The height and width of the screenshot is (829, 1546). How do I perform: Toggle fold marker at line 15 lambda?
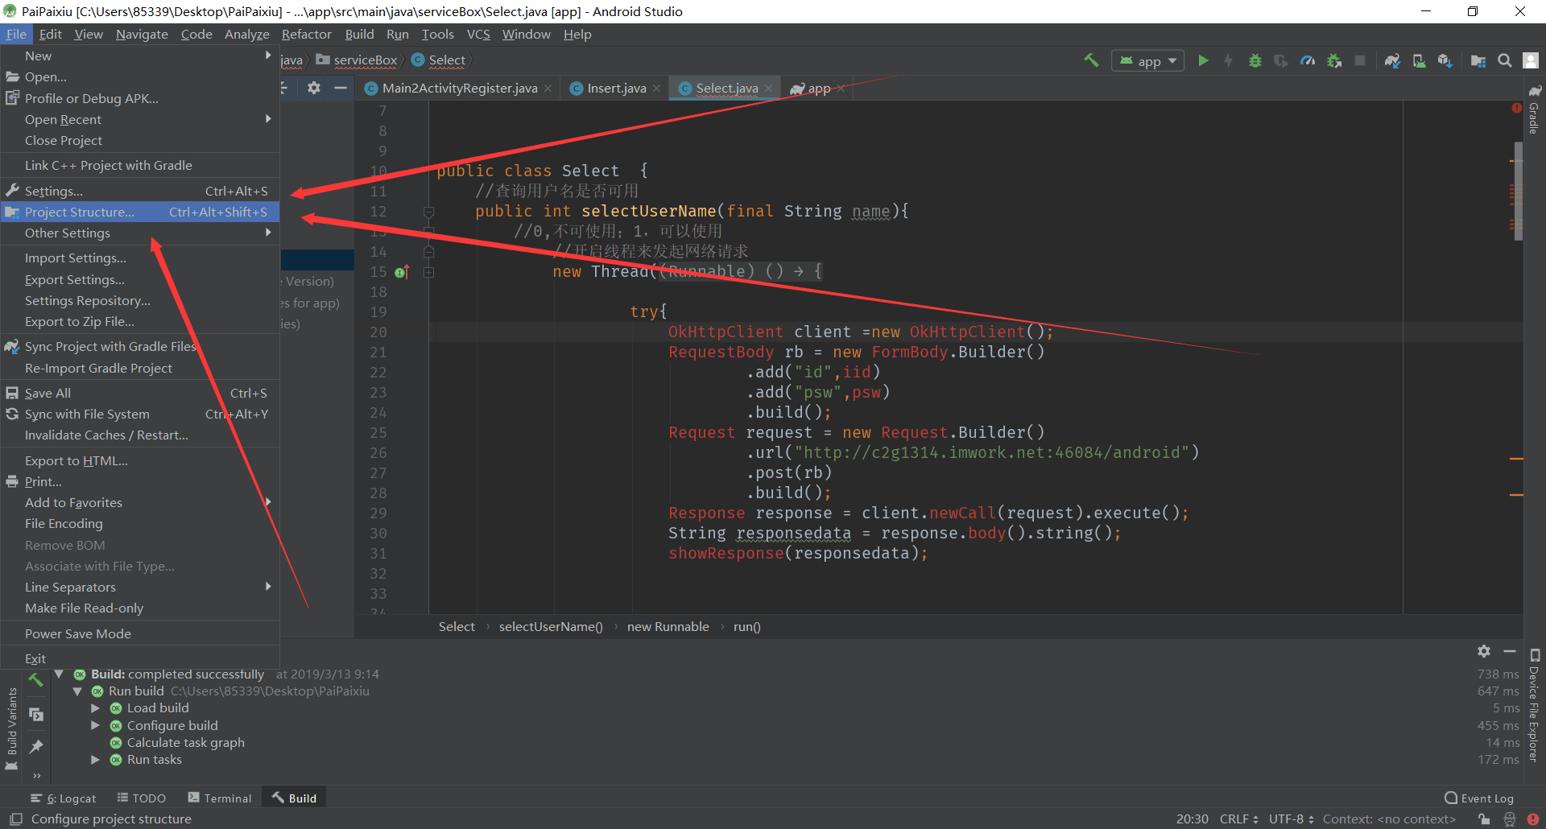428,272
